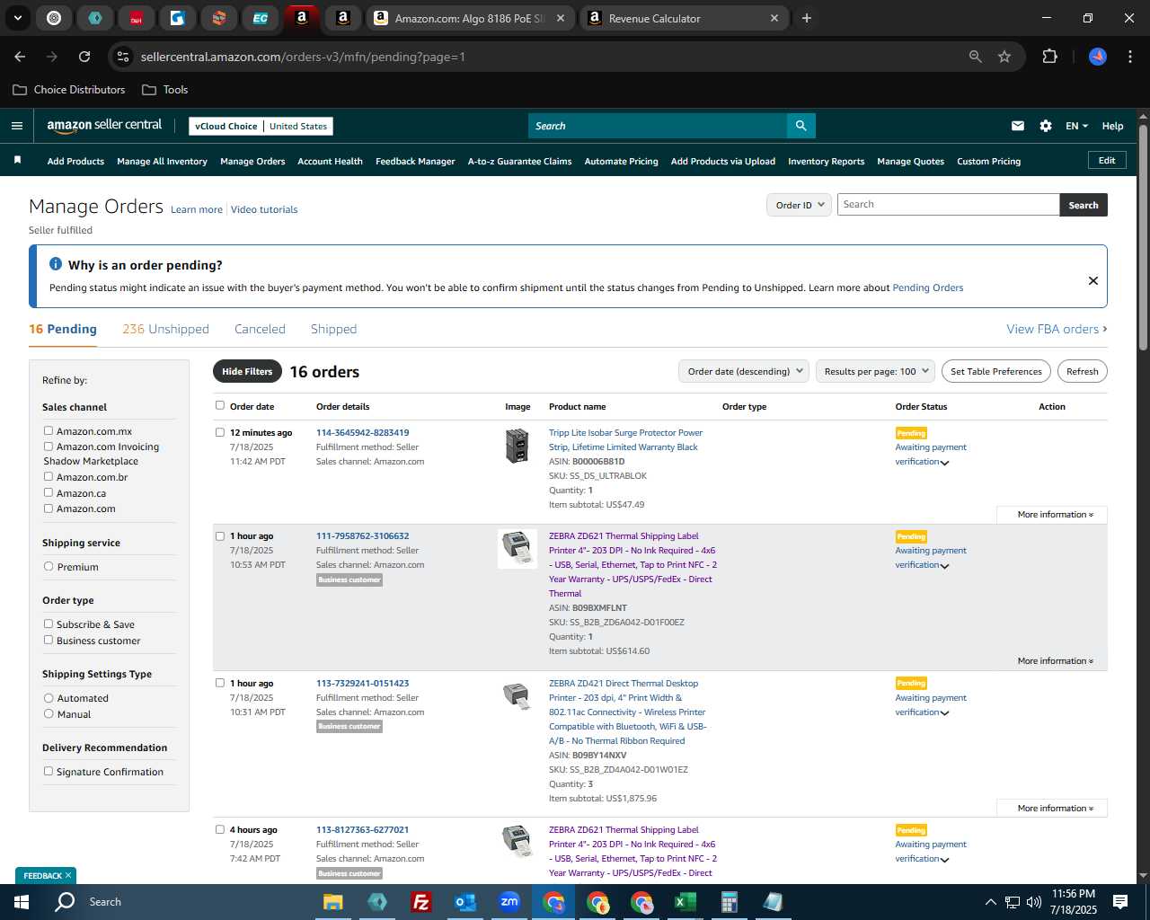Click Edit button in navigation bar
Image resolution: width=1150 pixels, height=920 pixels.
(1107, 160)
